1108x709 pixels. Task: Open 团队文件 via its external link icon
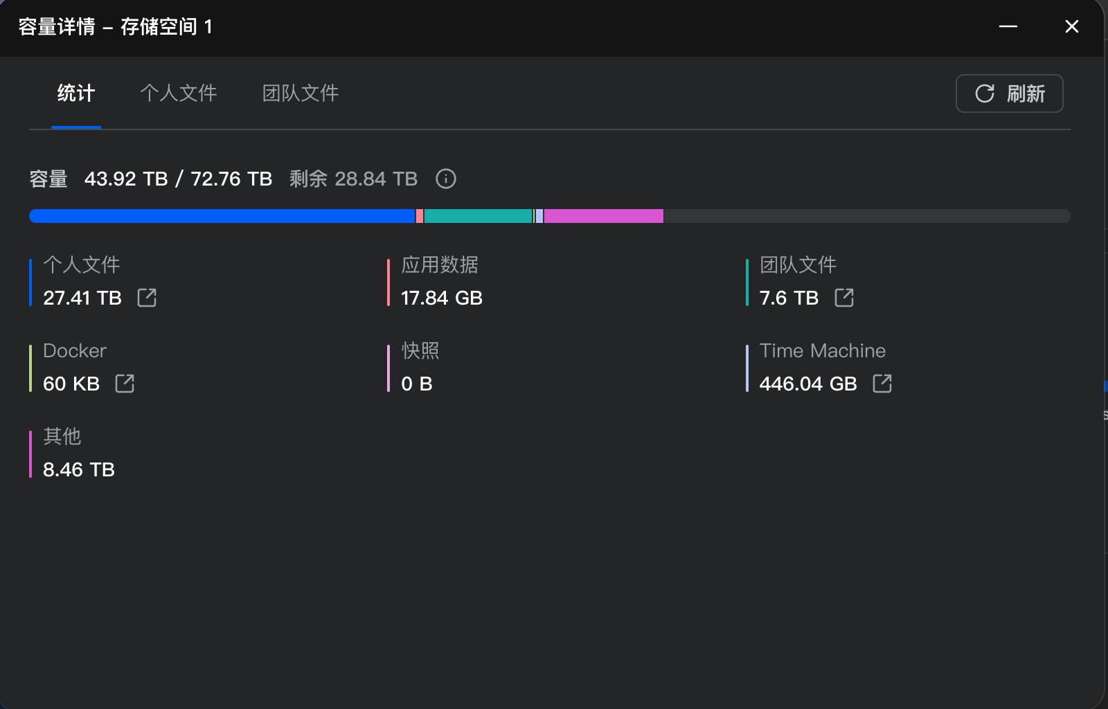click(x=846, y=298)
